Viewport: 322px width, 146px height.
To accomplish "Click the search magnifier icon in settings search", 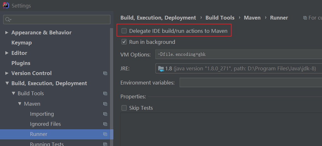I will (8, 20).
